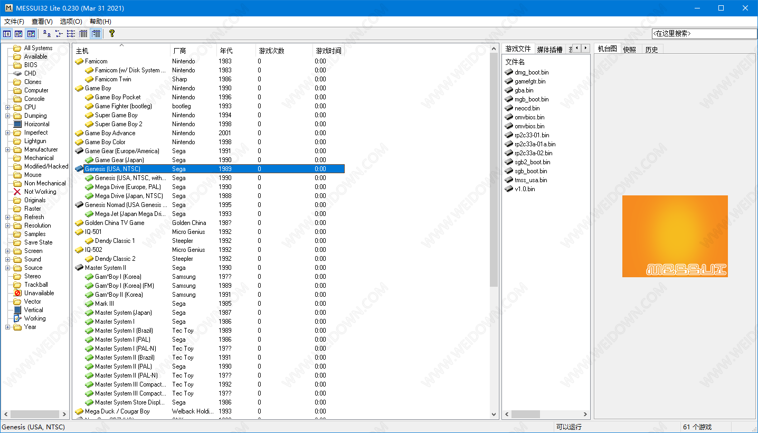Click the search field 在这里搜索
The width and height of the screenshot is (758, 433).
(704, 33)
